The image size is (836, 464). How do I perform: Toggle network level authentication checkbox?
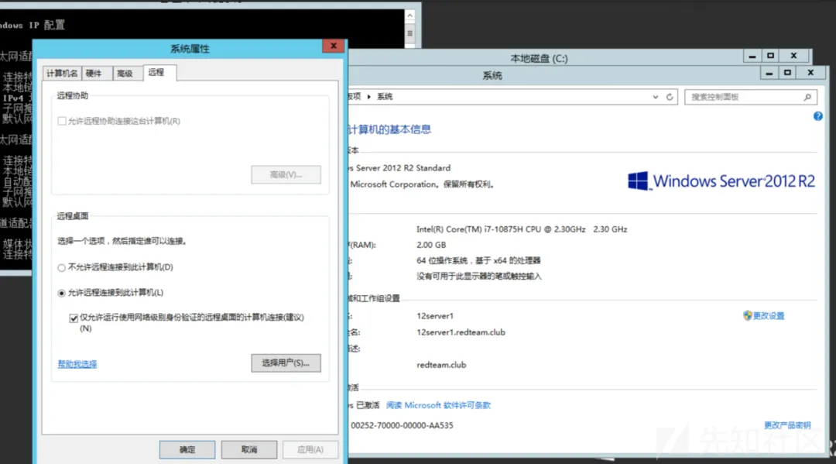(74, 318)
